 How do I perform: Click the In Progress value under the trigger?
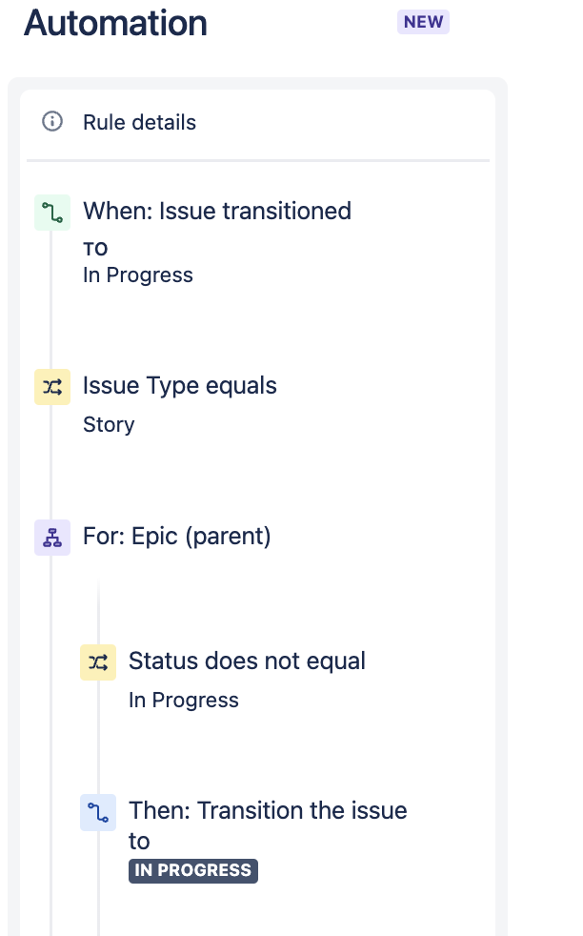(137, 275)
